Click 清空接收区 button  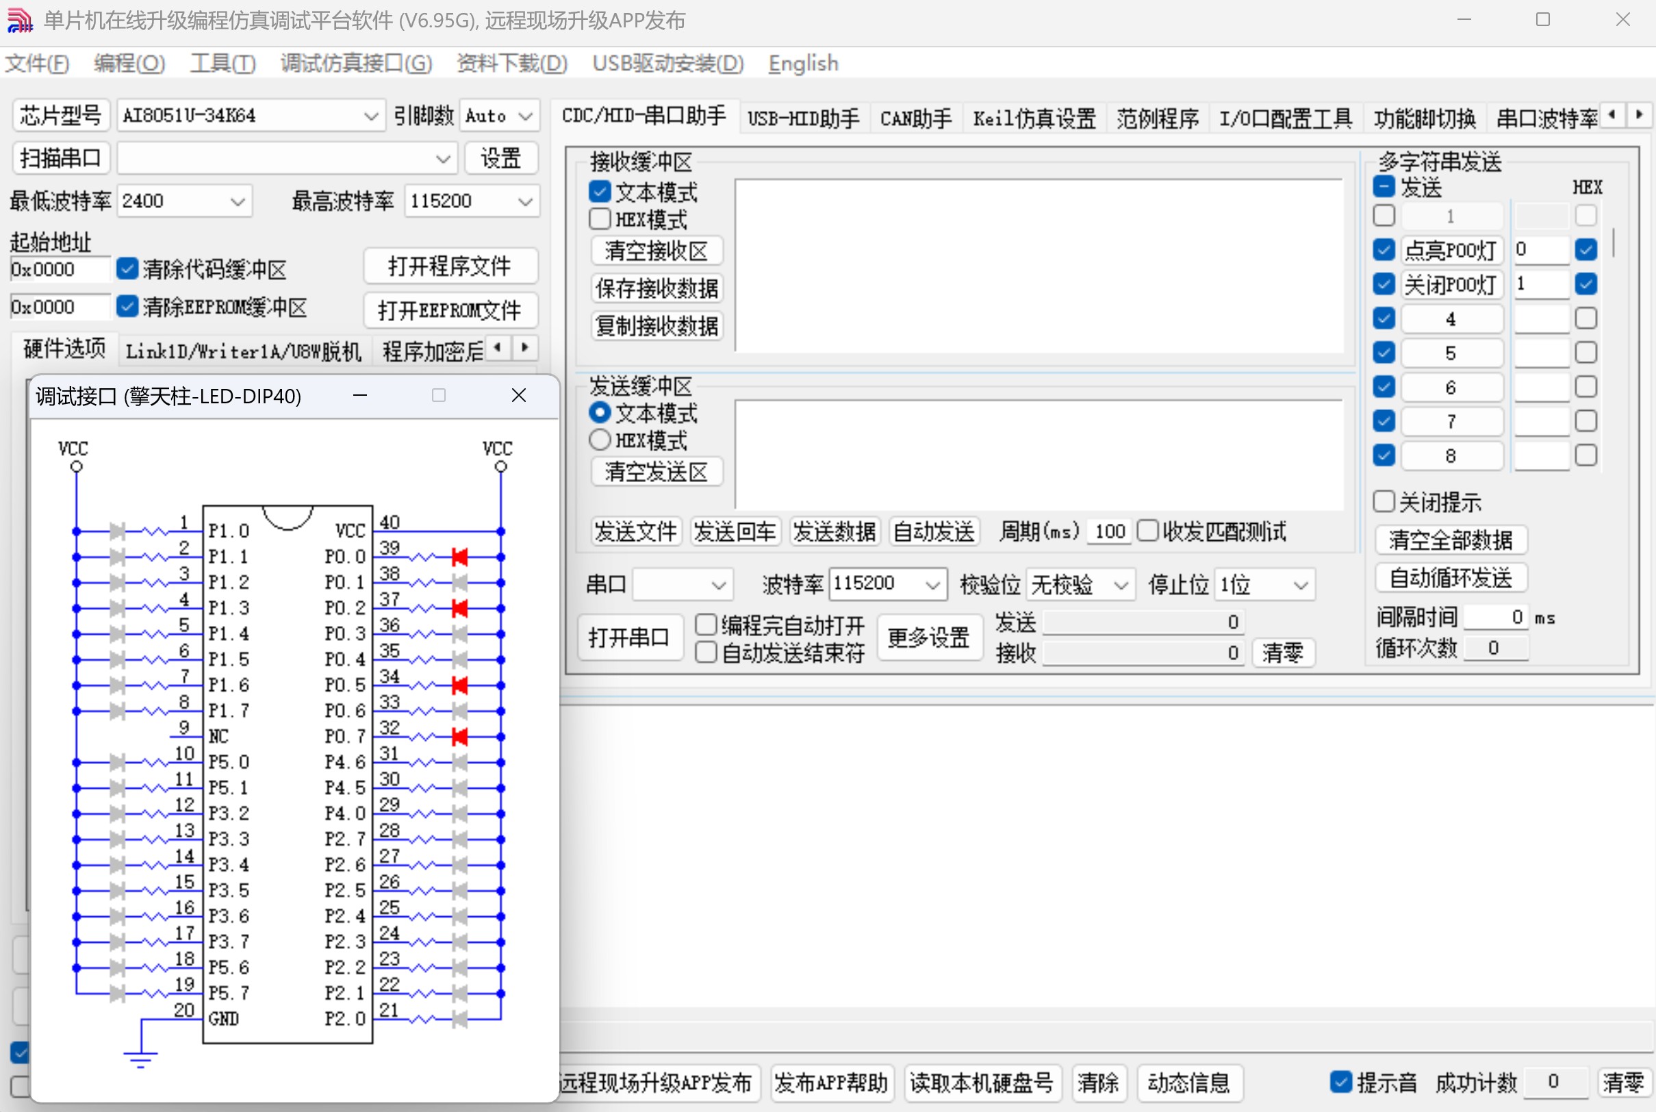pyautogui.click(x=657, y=251)
